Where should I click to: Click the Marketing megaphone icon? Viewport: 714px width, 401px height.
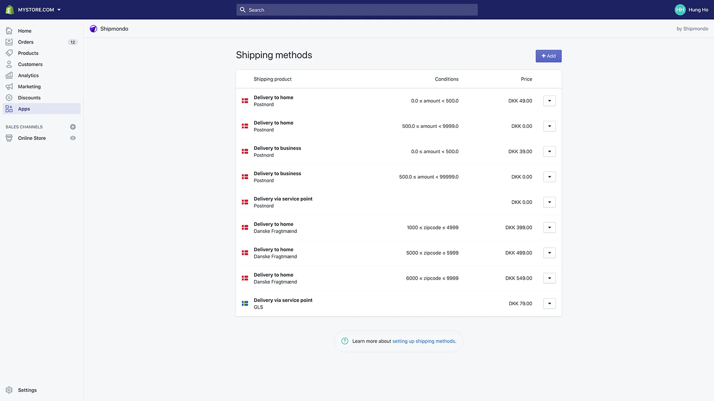click(9, 86)
